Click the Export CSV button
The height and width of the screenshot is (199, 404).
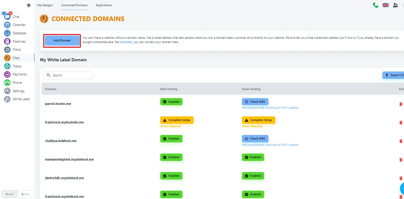pyautogui.click(x=393, y=75)
